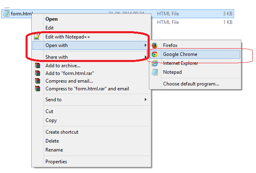Click the Notepad++ icon beside Edit

[x=37, y=37]
